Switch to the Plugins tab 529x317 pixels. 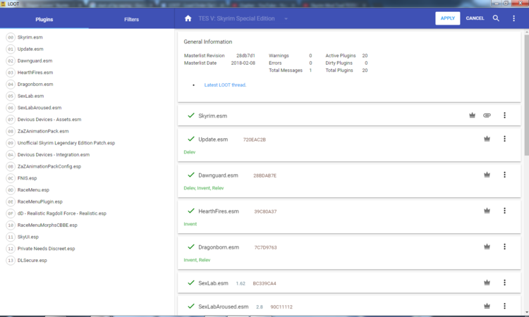point(44,20)
